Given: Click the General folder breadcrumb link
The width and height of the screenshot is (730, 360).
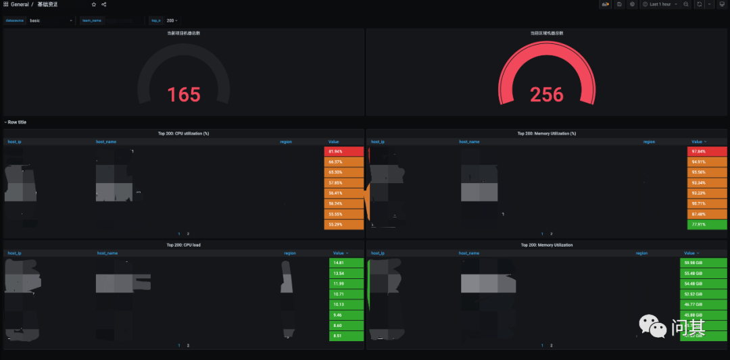Looking at the screenshot, I should (x=20, y=4).
